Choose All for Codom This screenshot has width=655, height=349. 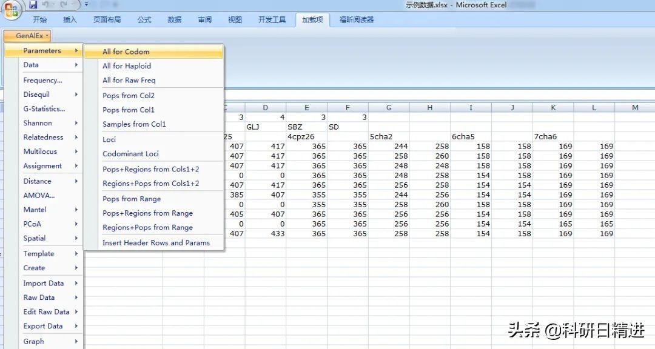tap(153, 52)
